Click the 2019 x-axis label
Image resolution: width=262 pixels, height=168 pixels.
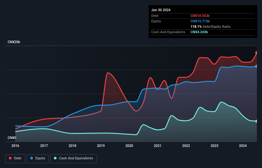[101, 146]
